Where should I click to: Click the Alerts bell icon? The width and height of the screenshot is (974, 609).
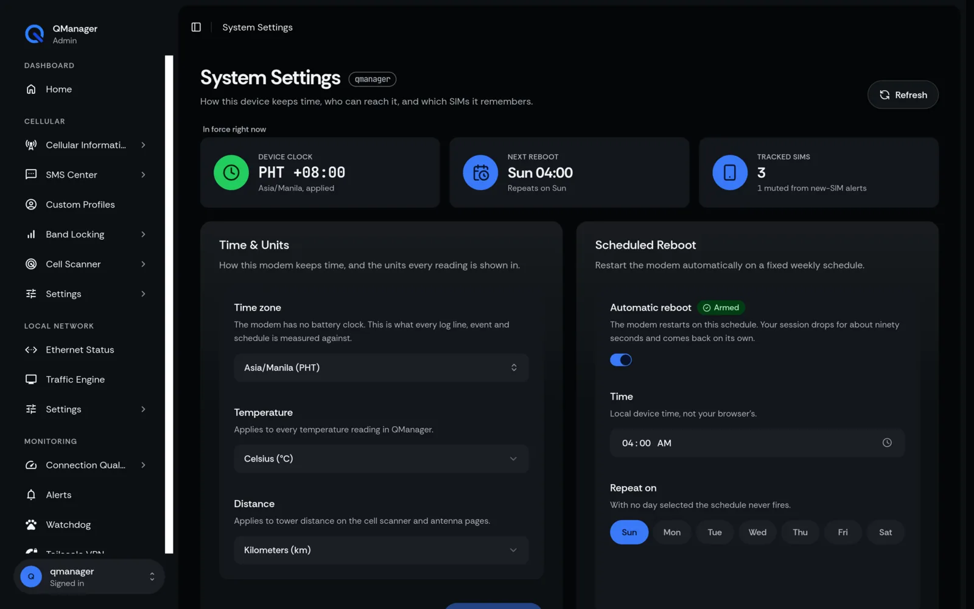tap(31, 495)
